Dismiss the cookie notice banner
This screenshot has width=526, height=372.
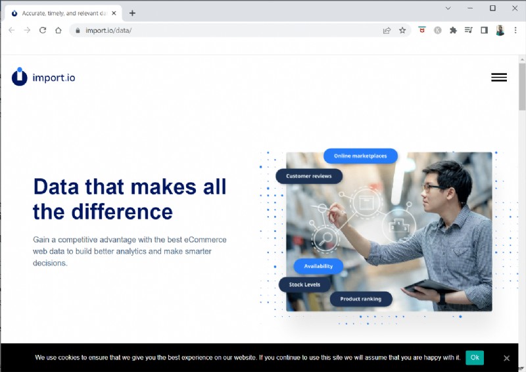[506, 358]
